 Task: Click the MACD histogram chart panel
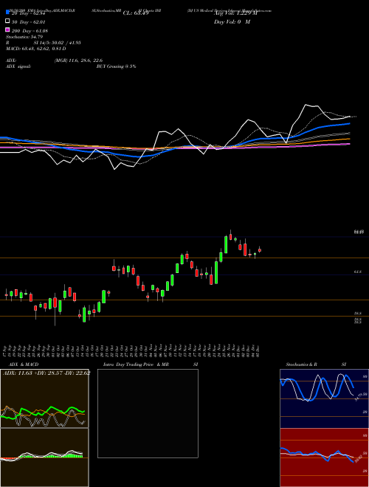(44, 457)
